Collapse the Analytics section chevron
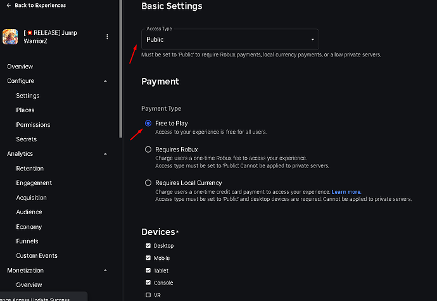Viewport: 437px width, 301px height. coord(106,154)
